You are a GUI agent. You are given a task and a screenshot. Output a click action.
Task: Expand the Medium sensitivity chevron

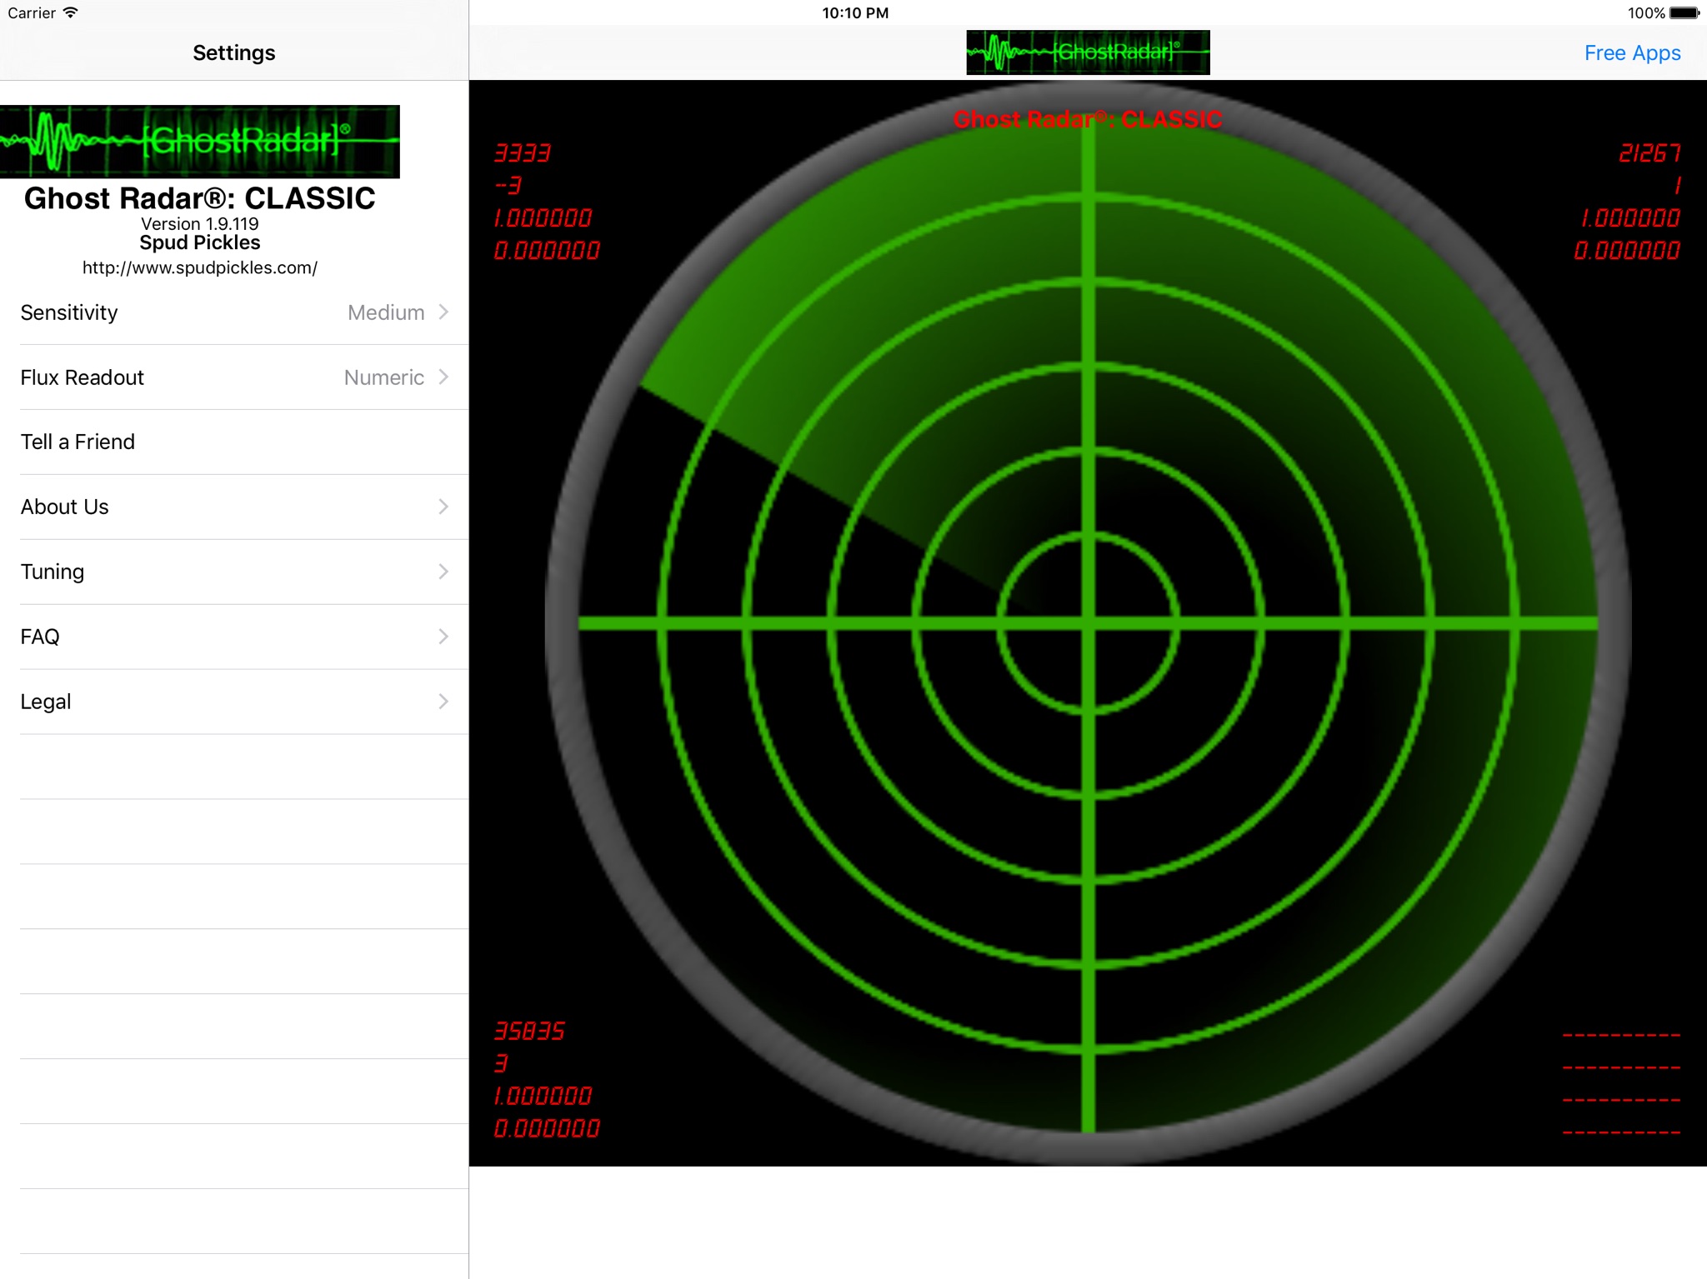[443, 312]
